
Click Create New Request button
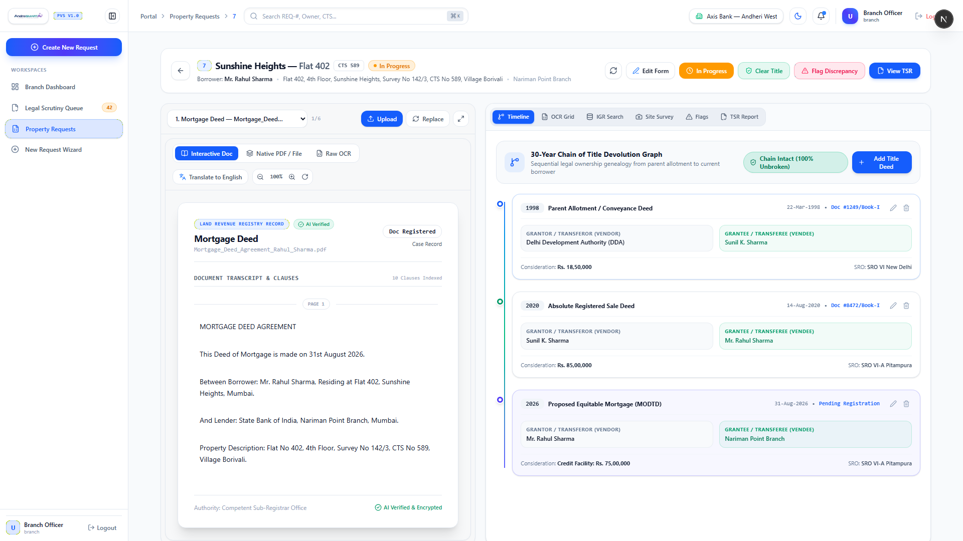click(x=64, y=47)
